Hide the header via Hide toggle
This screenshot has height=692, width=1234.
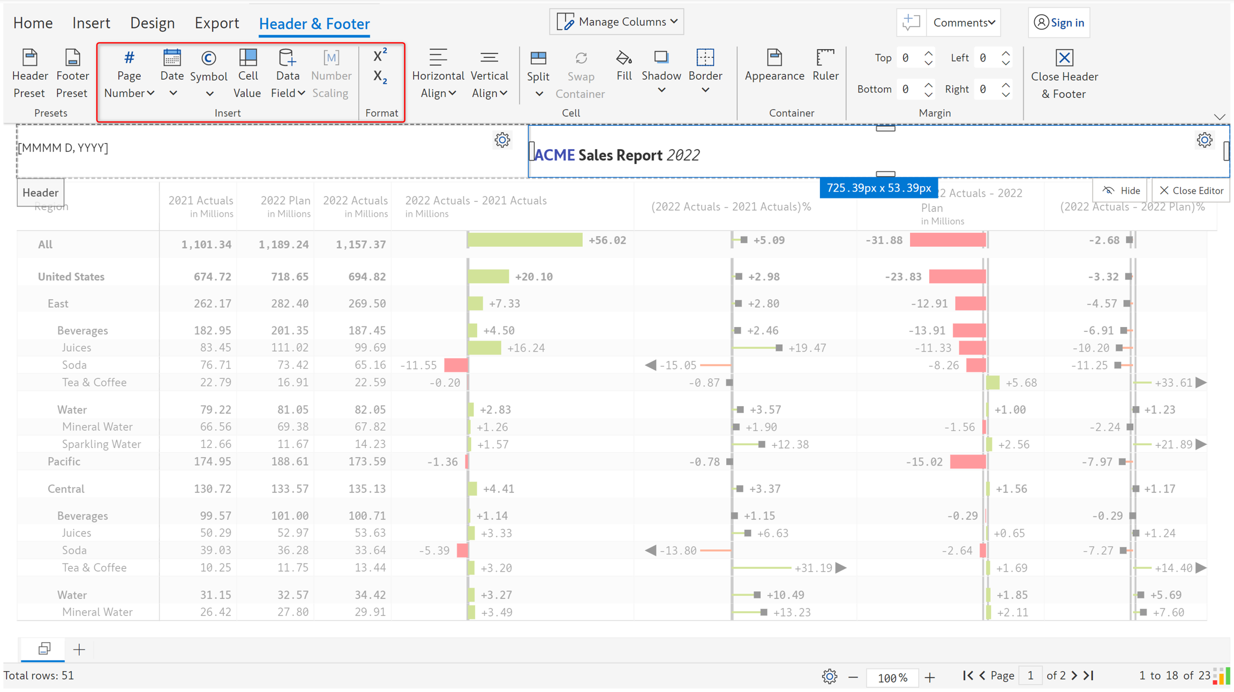coord(1121,191)
